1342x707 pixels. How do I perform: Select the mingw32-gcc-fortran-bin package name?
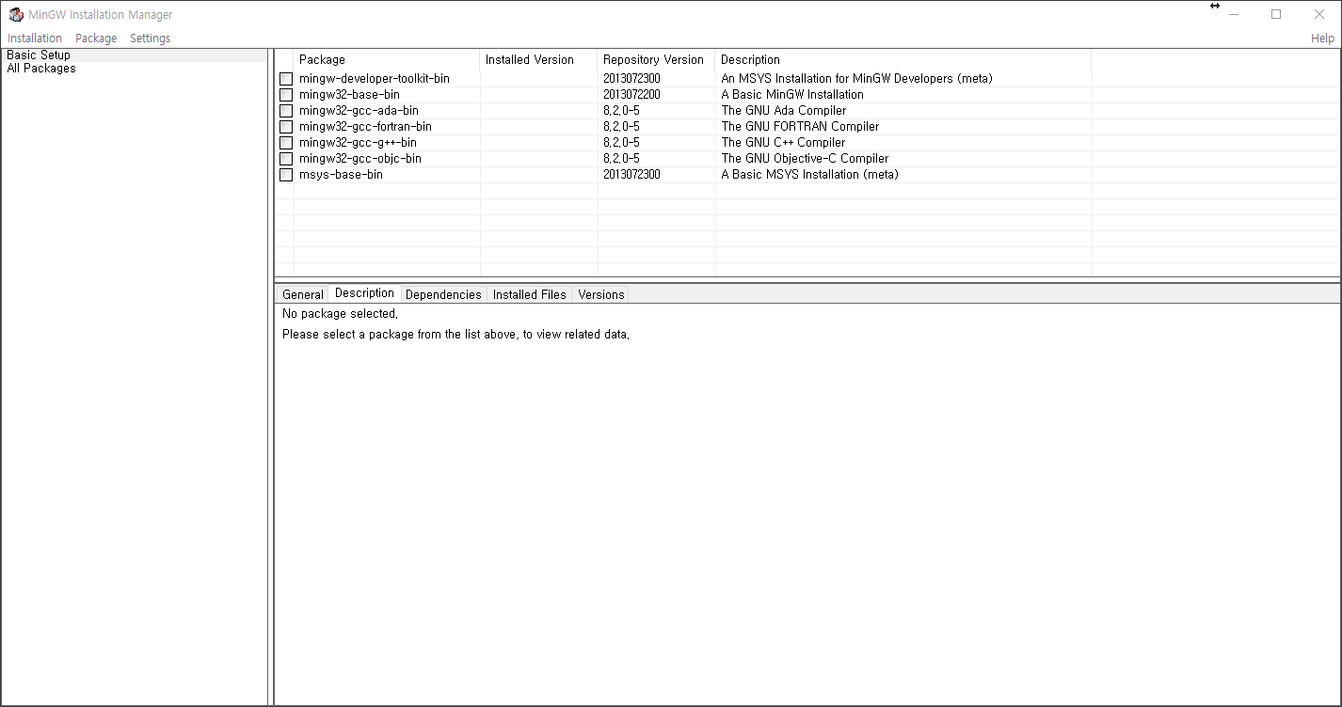[365, 127]
